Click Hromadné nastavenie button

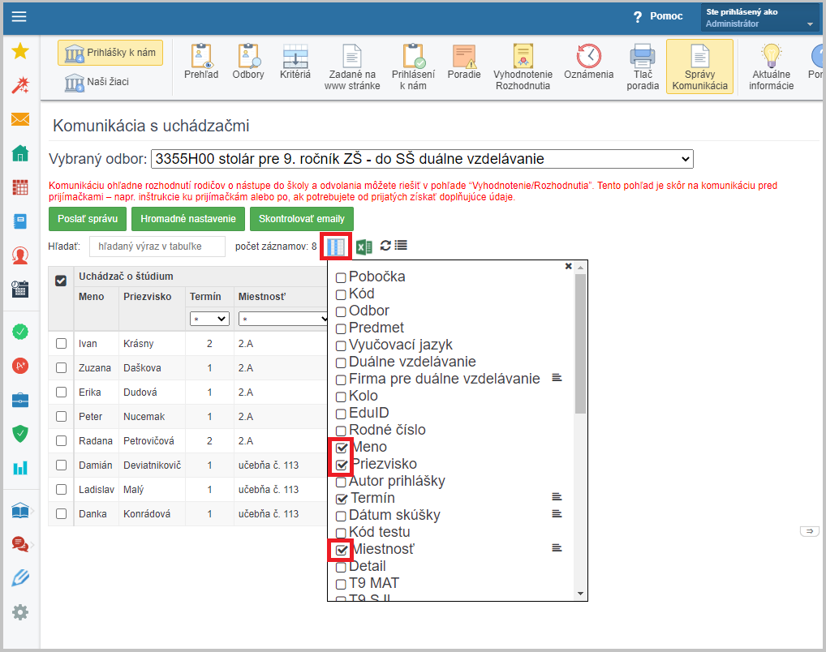[x=188, y=219]
